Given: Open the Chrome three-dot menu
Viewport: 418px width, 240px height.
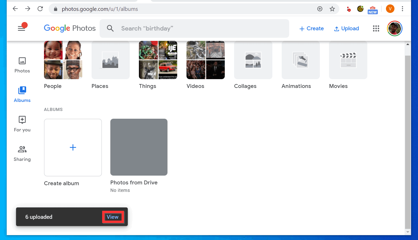Looking at the screenshot, I should [x=402, y=9].
